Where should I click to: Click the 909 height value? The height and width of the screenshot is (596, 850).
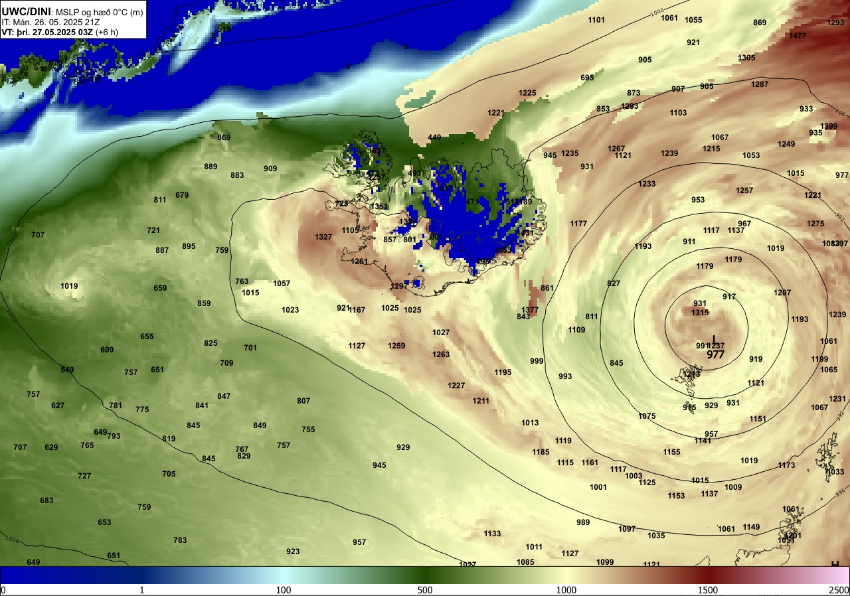[270, 169]
